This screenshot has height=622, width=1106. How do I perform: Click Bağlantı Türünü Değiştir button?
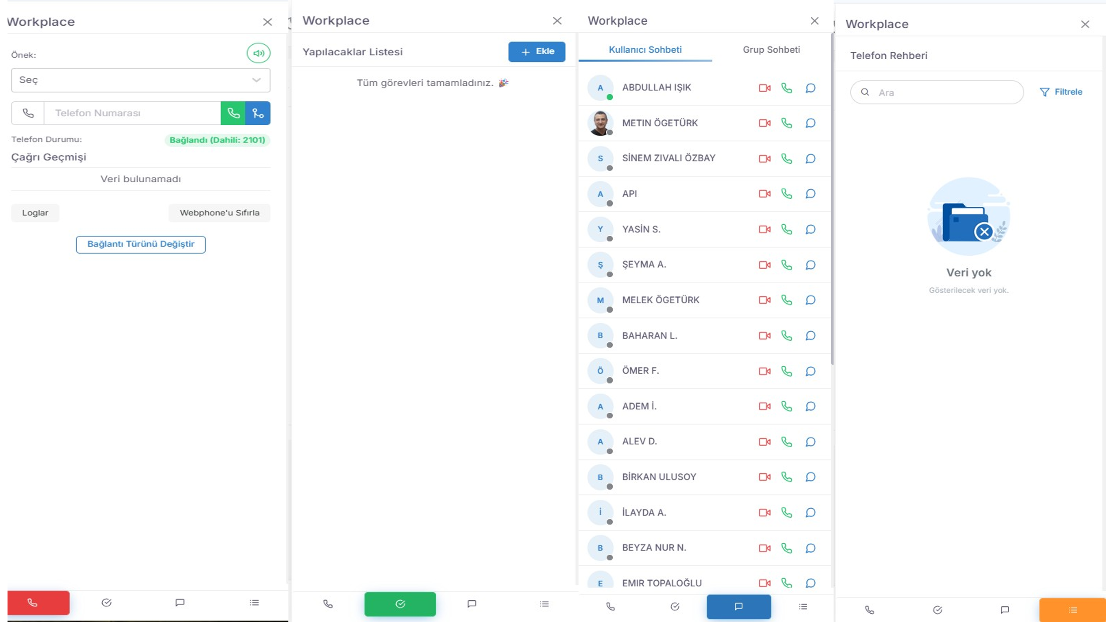(141, 244)
